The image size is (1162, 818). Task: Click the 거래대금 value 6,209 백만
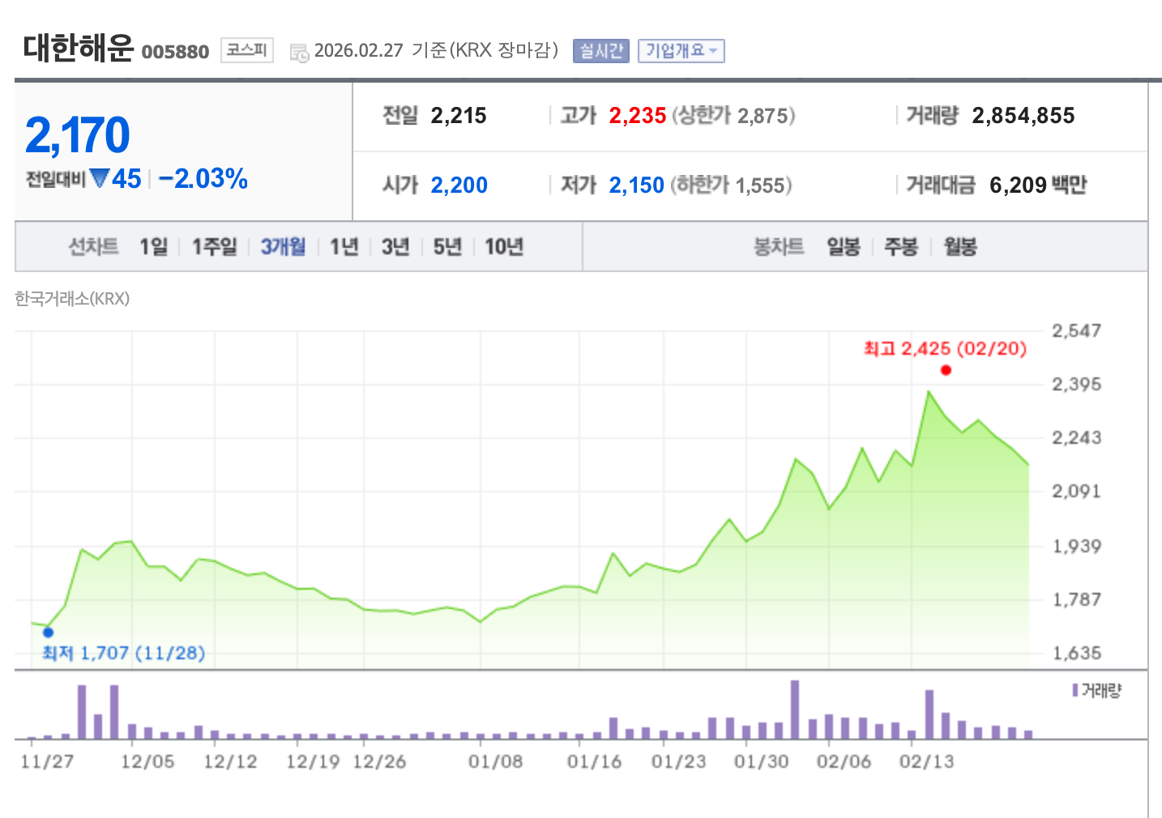tap(1038, 185)
